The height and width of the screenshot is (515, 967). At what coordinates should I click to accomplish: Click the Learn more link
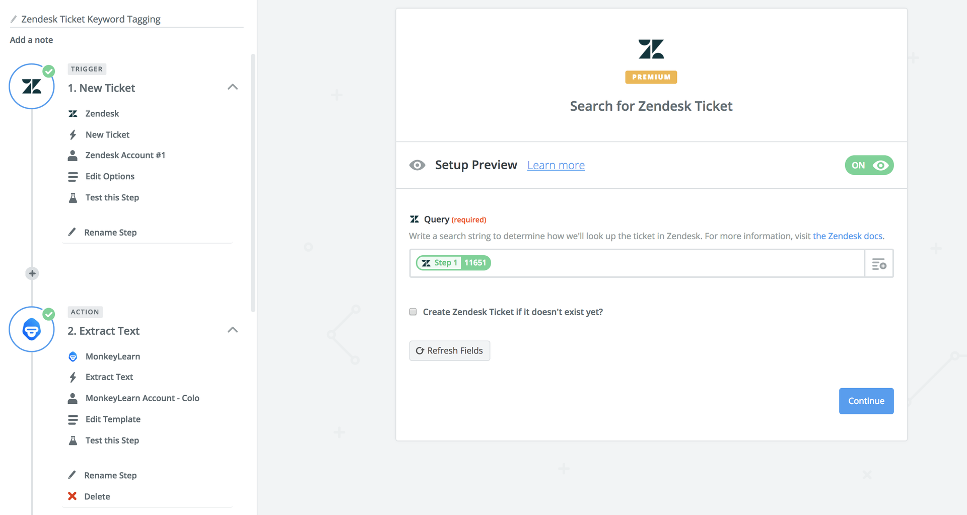click(x=556, y=165)
